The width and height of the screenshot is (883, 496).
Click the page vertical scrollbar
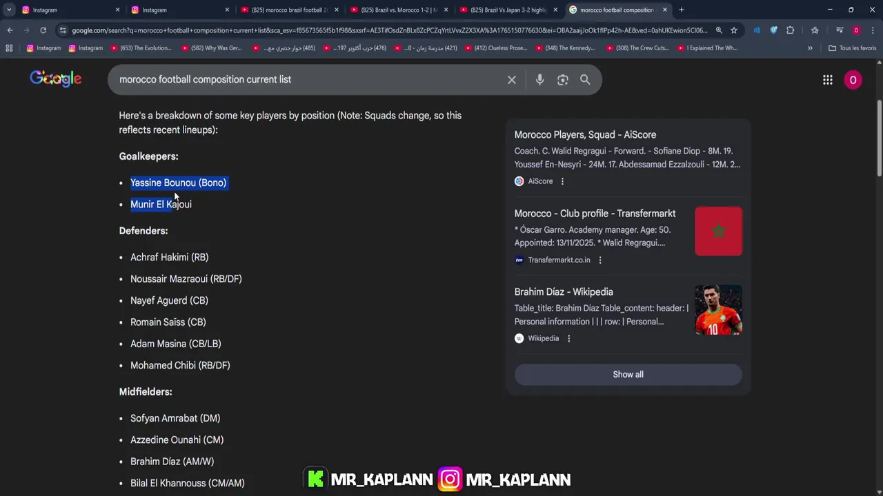pos(879,138)
